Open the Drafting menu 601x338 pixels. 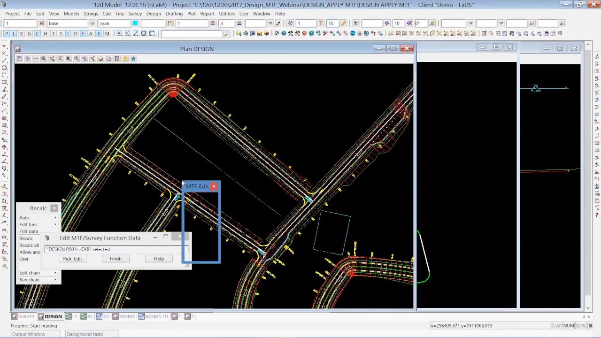coord(174,14)
